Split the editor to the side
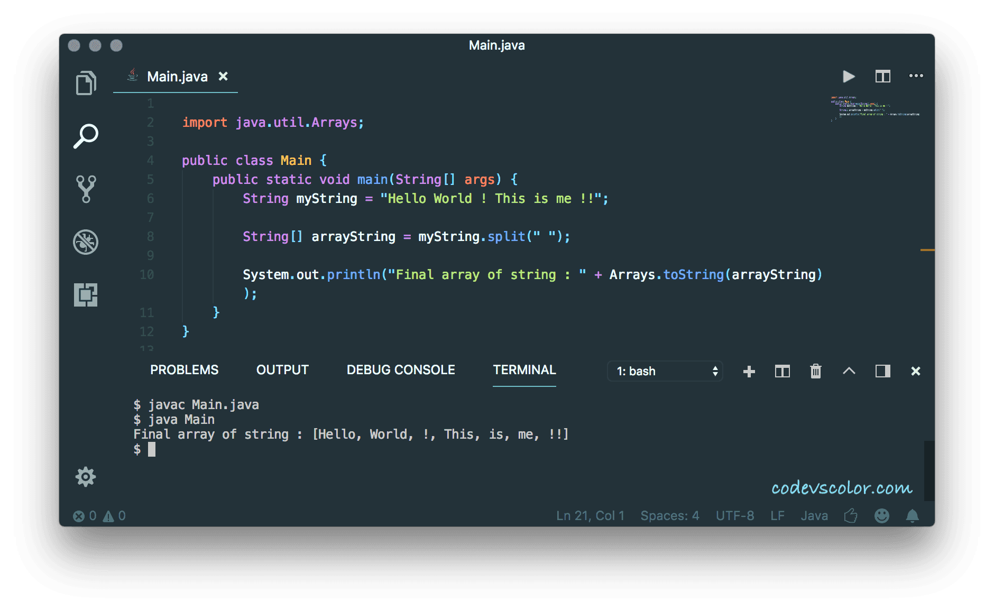This screenshot has width=994, height=611. coord(883,77)
